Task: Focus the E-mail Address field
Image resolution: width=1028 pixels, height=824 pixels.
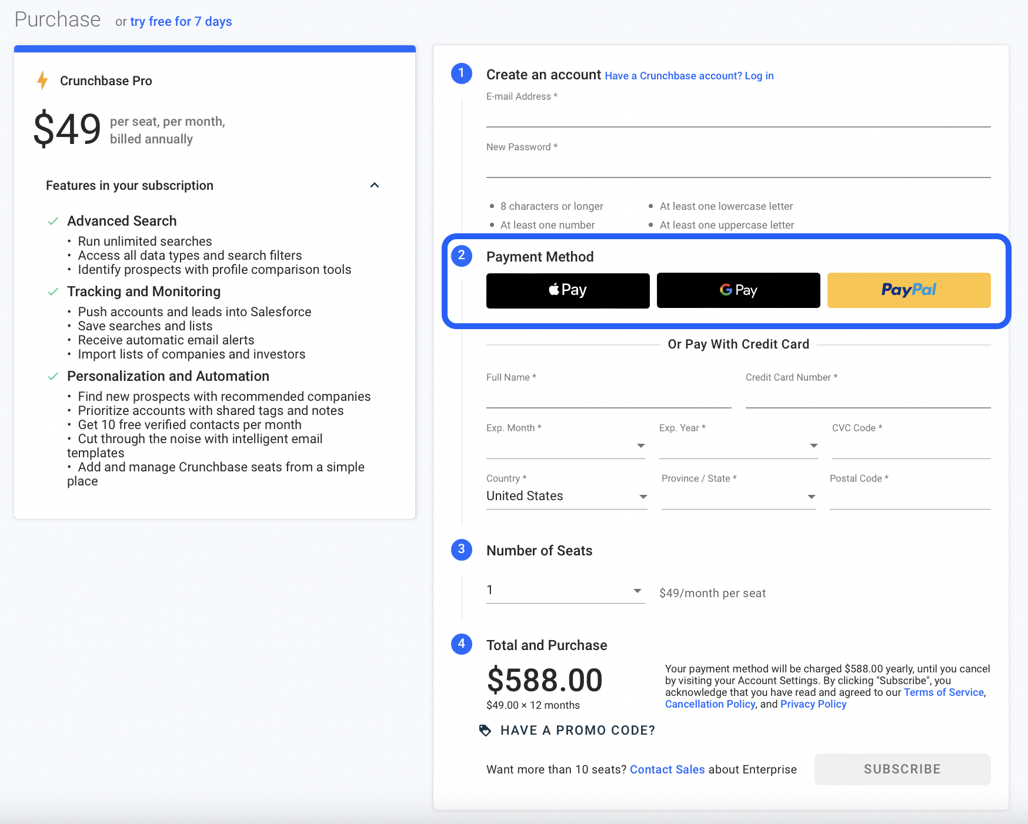Action: 739,115
